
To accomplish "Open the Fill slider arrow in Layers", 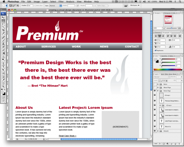I will click(x=182, y=81).
